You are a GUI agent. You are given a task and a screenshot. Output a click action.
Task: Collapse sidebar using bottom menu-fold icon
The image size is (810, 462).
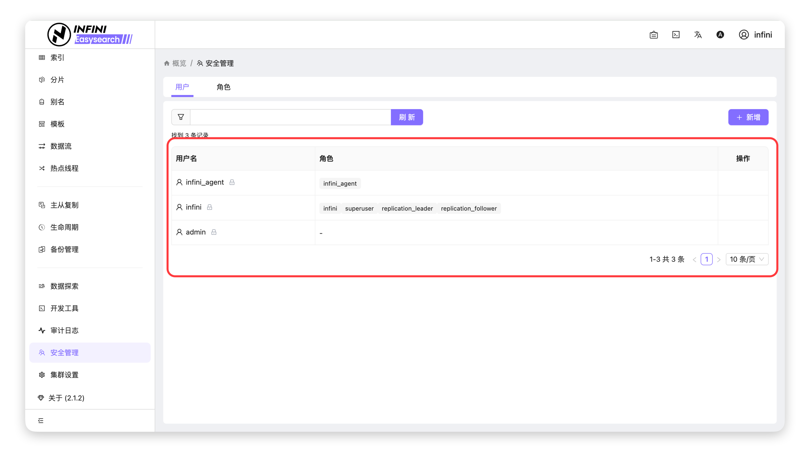coord(41,420)
